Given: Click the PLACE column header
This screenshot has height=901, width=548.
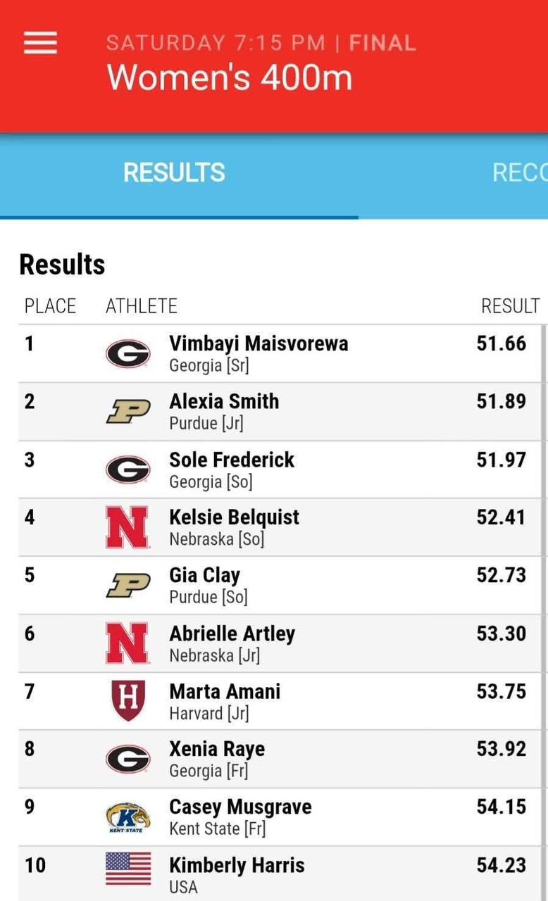Looking at the screenshot, I should pyautogui.click(x=50, y=306).
